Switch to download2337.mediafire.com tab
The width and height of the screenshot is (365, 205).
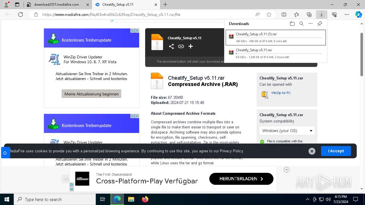[x=57, y=5]
